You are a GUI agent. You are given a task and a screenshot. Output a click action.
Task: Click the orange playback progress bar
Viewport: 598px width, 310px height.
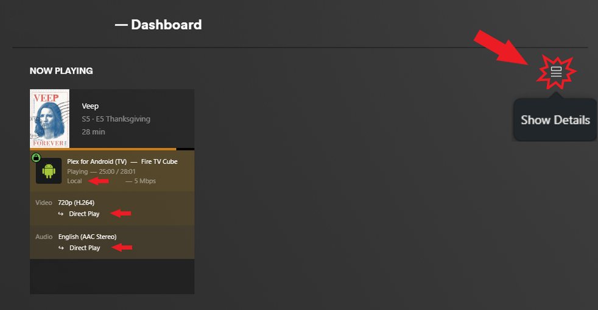tap(102, 149)
